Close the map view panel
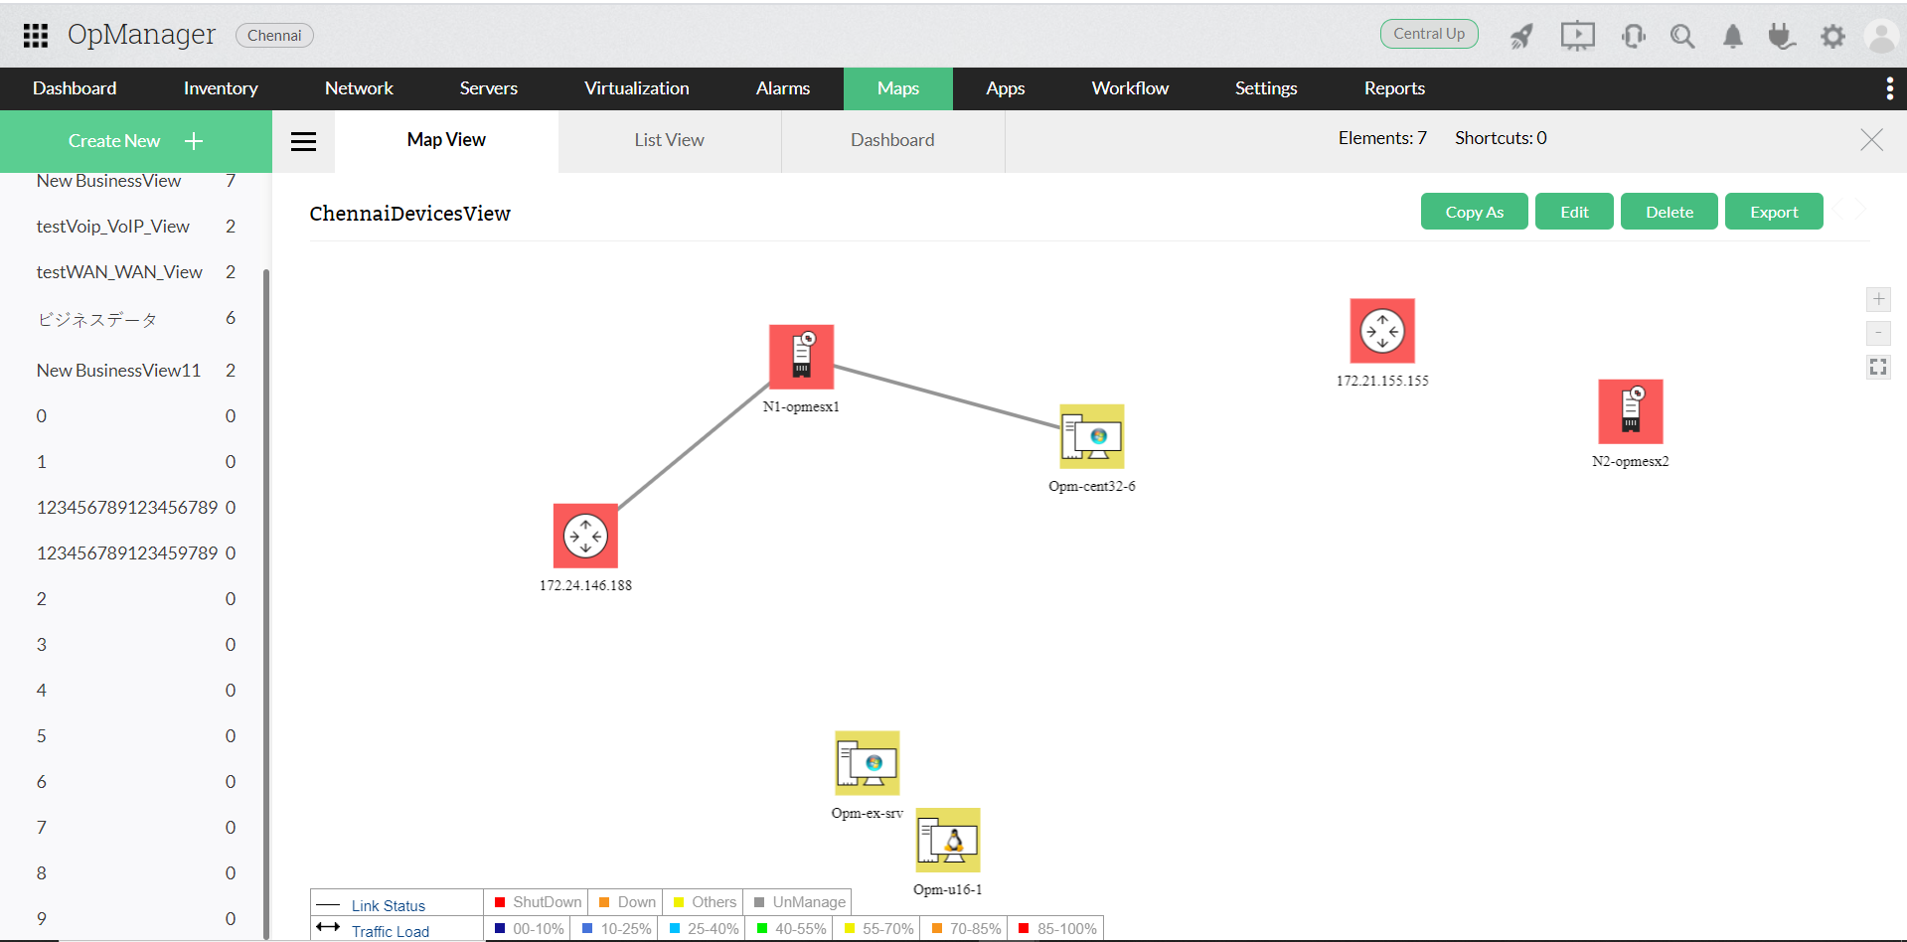The height and width of the screenshot is (942, 1907). tap(1871, 139)
